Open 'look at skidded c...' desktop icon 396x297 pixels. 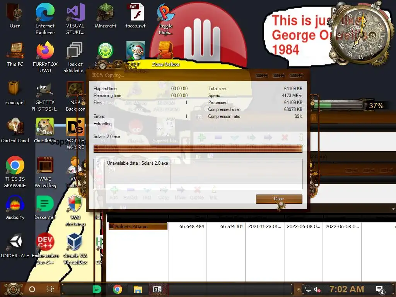(75, 57)
